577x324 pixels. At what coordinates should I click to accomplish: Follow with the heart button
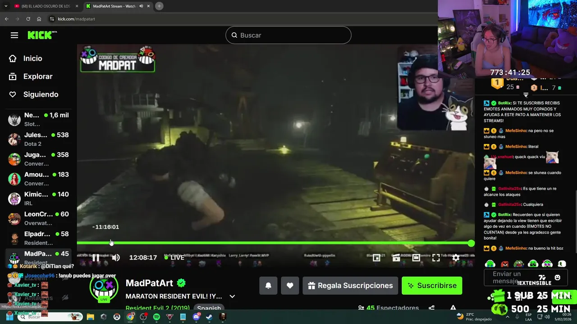point(290,285)
